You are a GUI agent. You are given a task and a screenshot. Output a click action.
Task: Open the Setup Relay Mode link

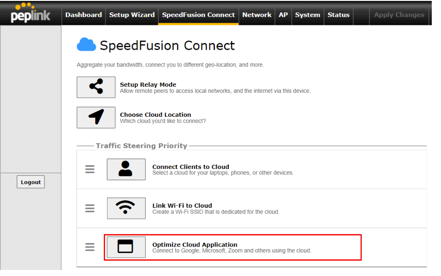tap(148, 84)
